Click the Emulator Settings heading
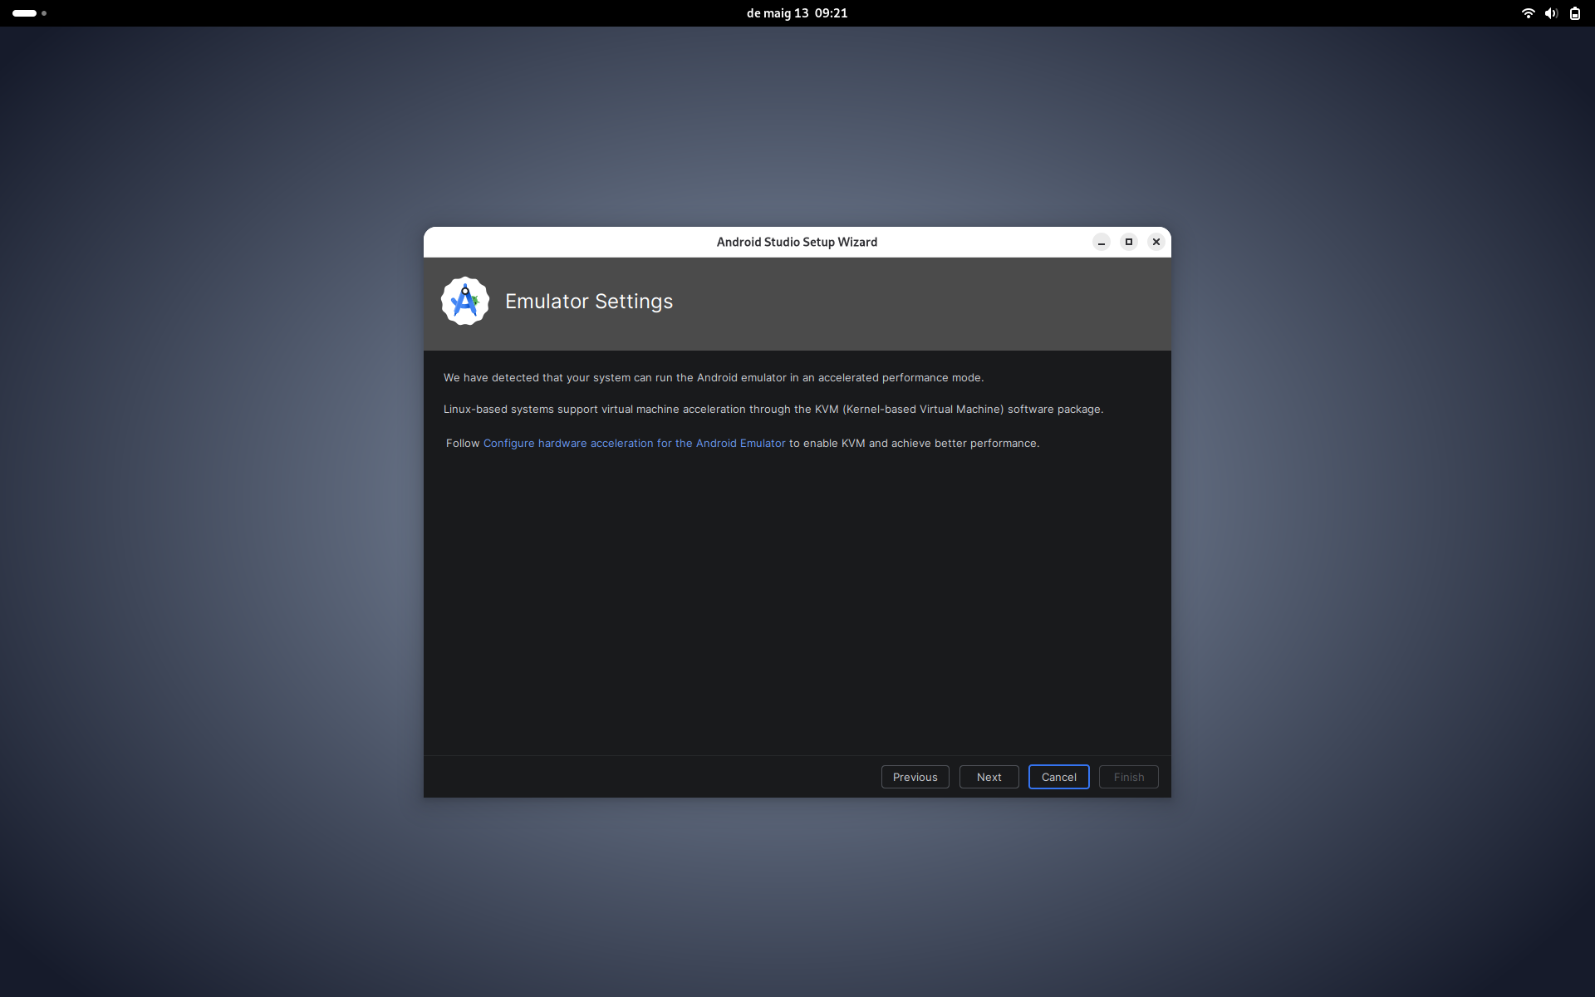The width and height of the screenshot is (1595, 997). (589, 302)
